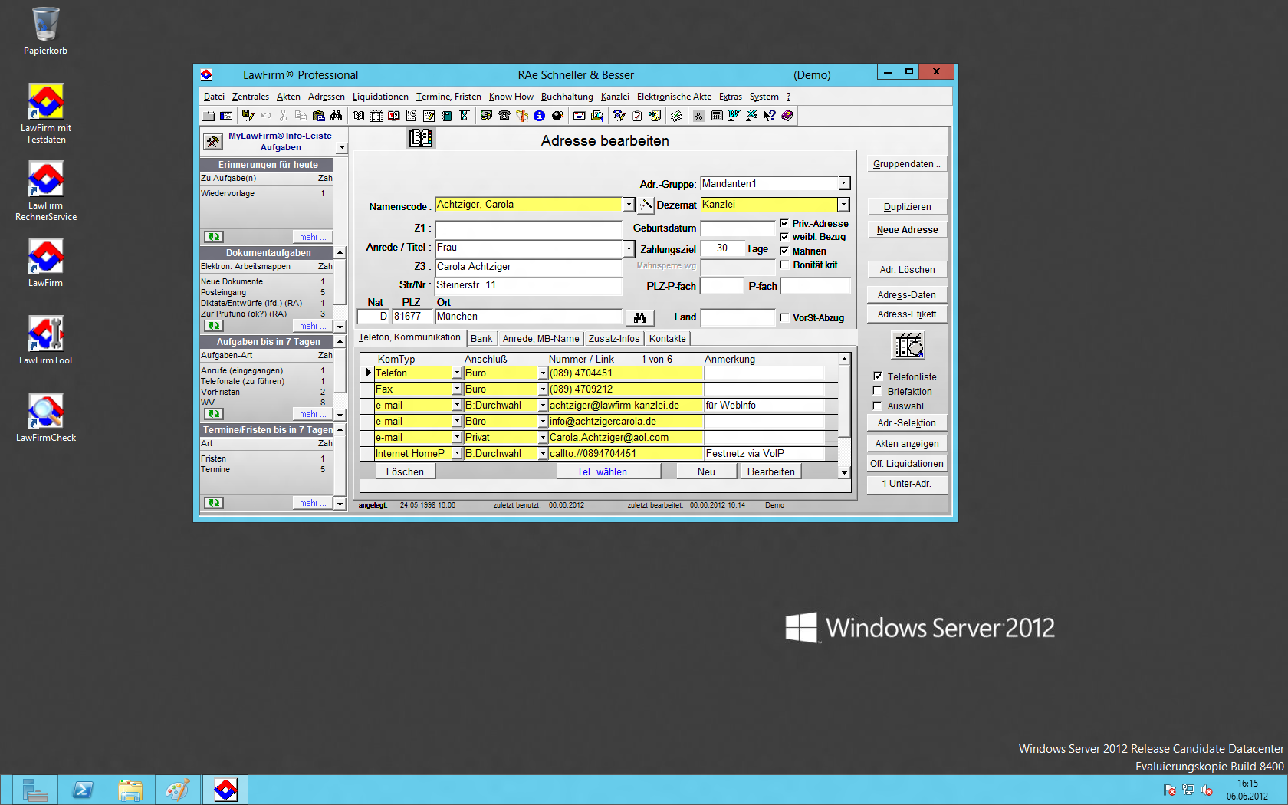This screenshot has height=805, width=1288.
Task: Click the binoculars search icon in toolbar
Action: click(337, 116)
